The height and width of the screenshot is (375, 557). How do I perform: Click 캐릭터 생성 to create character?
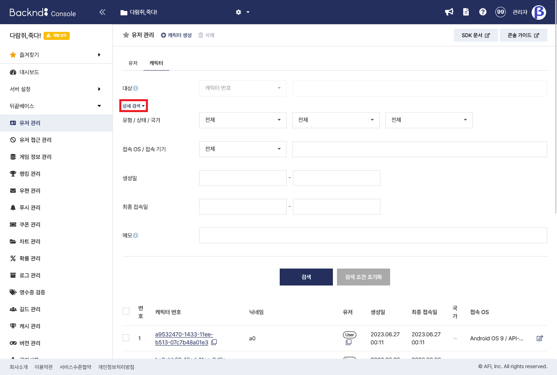pyautogui.click(x=176, y=35)
